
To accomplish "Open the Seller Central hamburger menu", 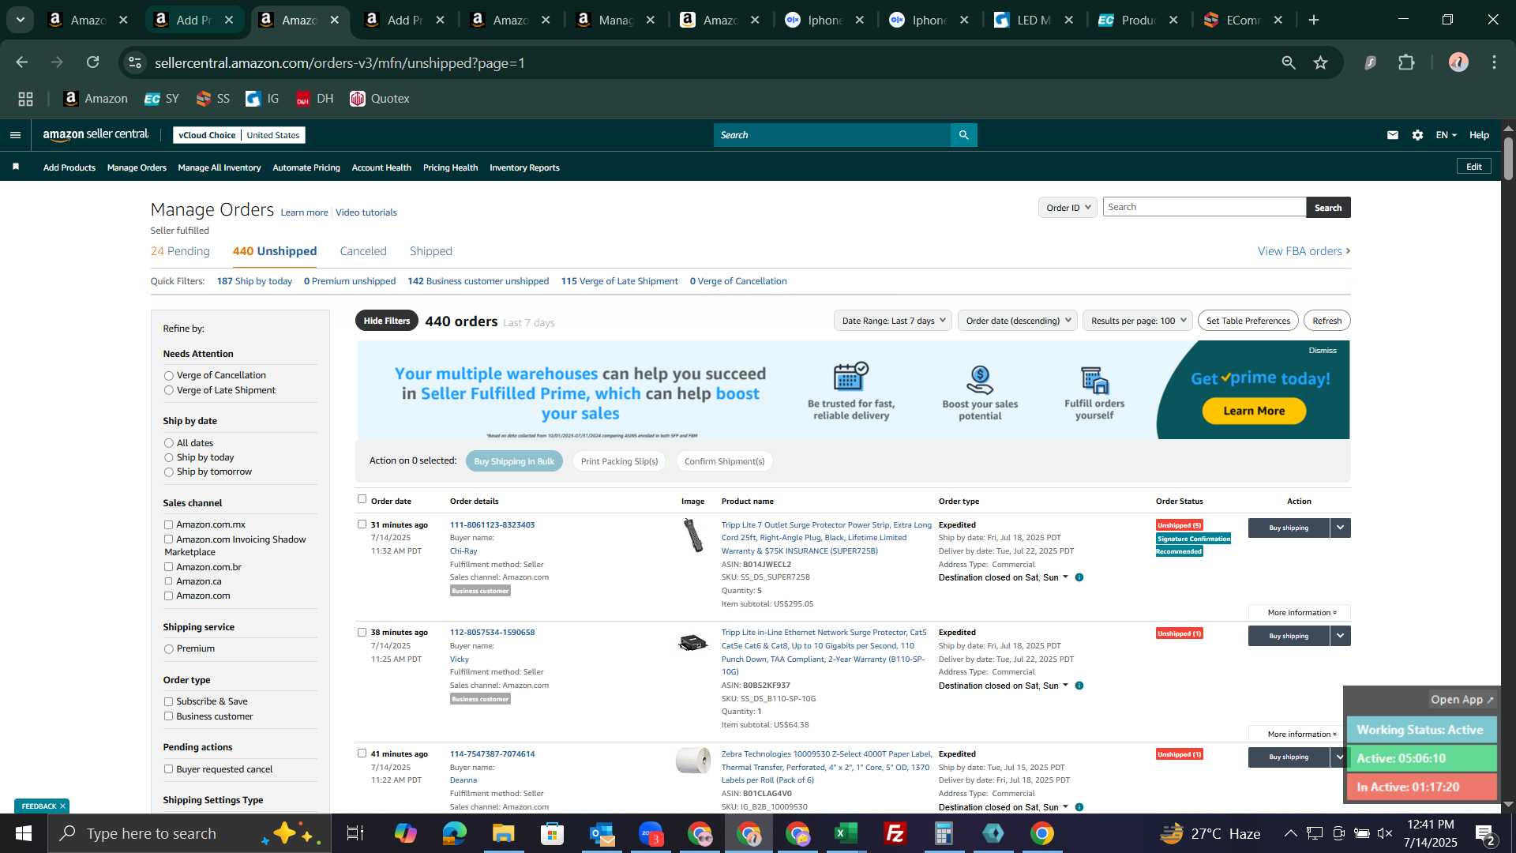I will point(15,135).
